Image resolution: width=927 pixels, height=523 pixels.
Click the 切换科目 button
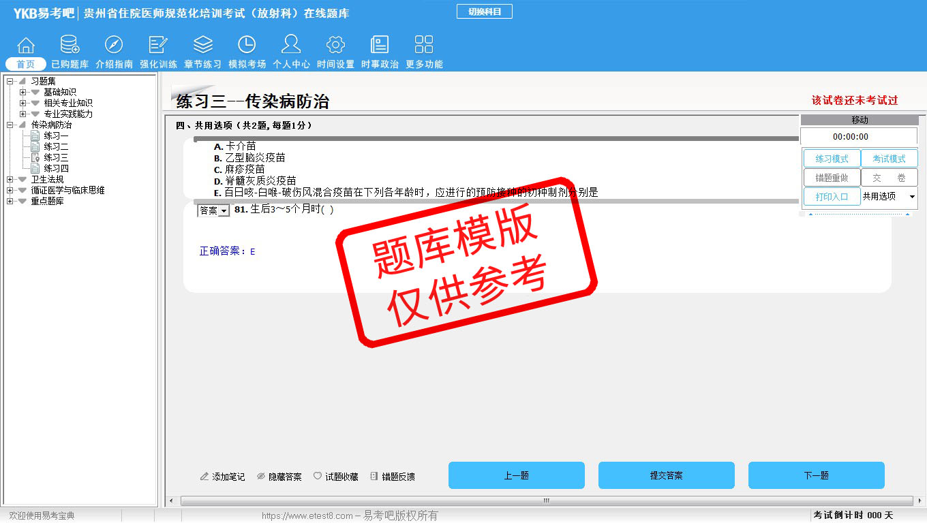pyautogui.click(x=484, y=12)
